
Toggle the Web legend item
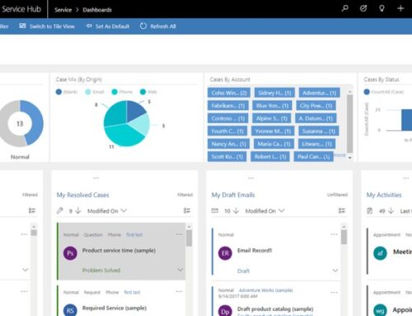[148, 92]
